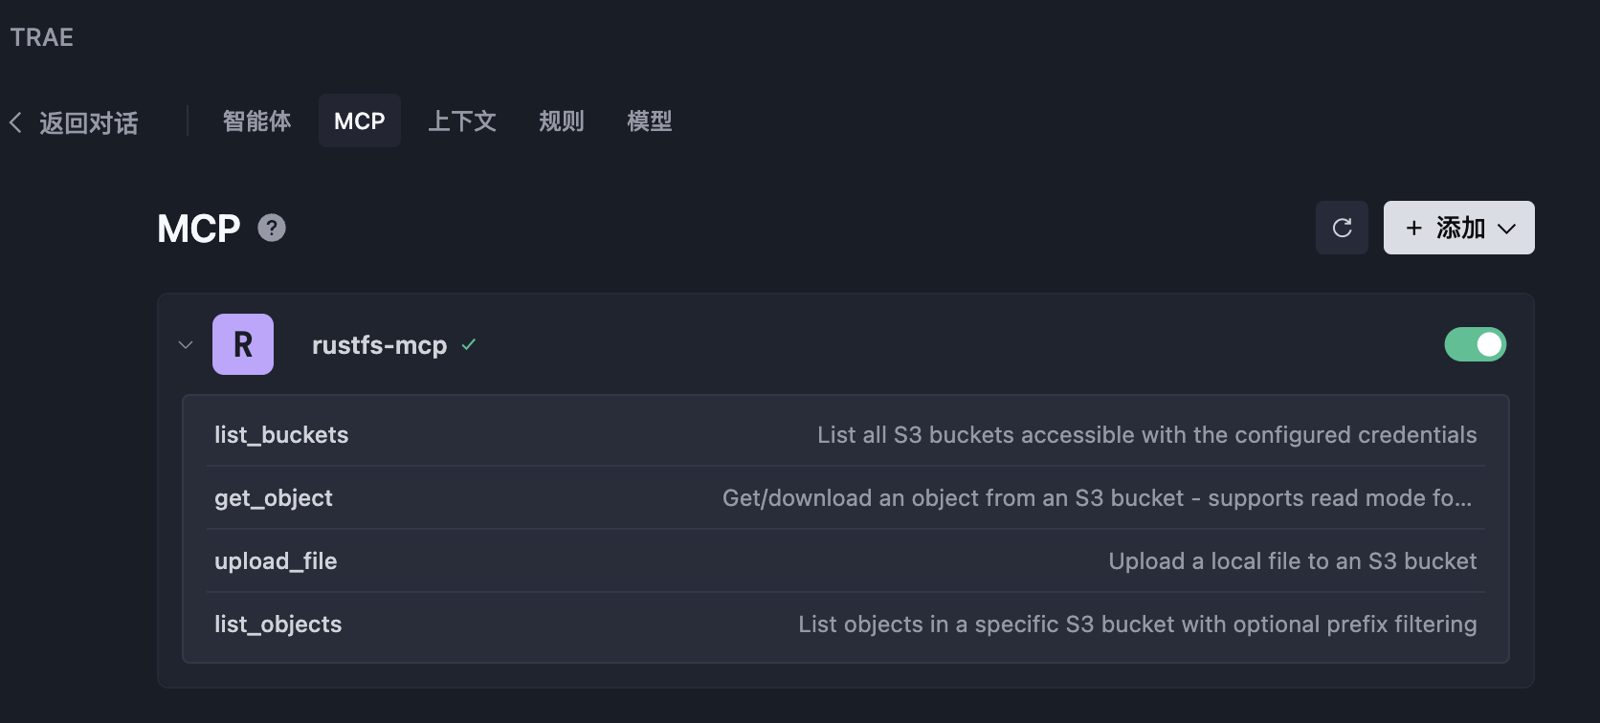Return to chat via 返回对话
This screenshot has height=723, width=1600.
pos(87,122)
